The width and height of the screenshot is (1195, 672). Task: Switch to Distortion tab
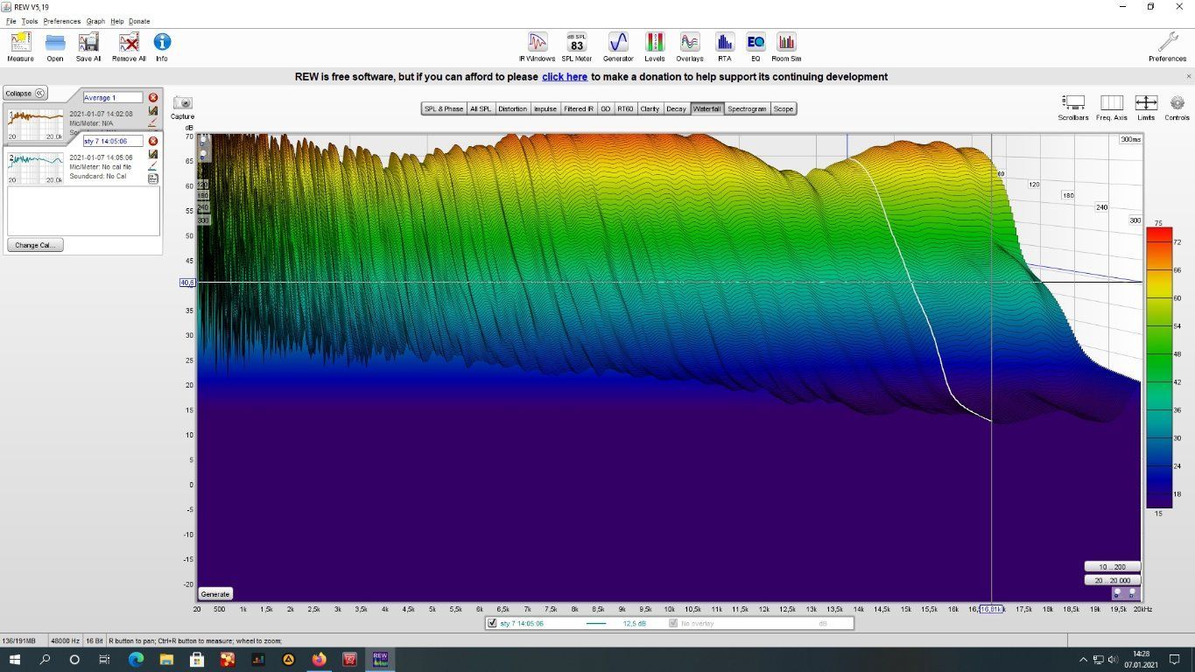tap(513, 109)
